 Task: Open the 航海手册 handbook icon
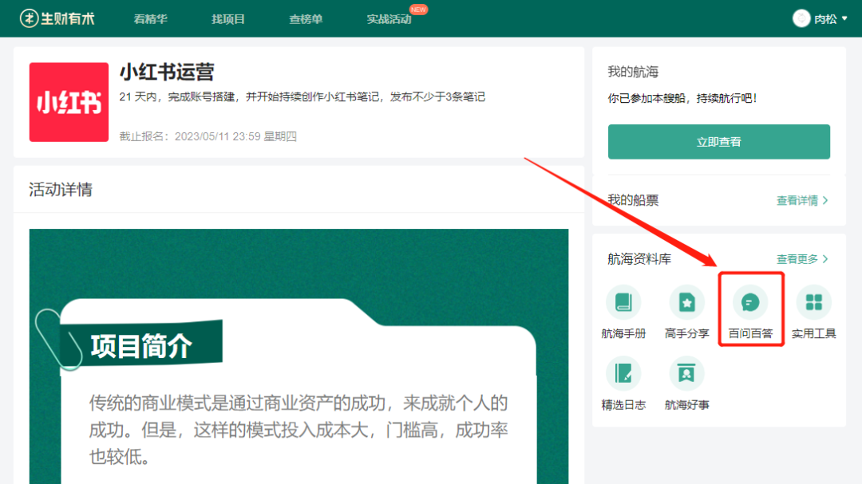[x=623, y=302]
